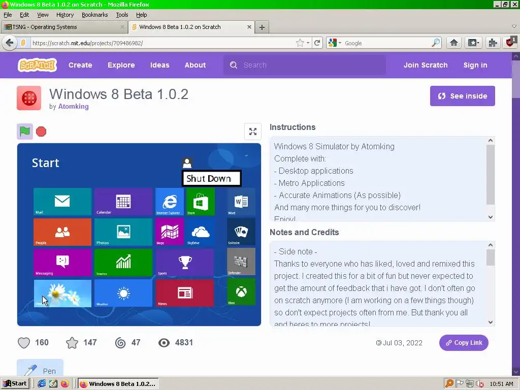Click the remix spiral icon
Image resolution: width=520 pixels, height=390 pixels.
120,343
